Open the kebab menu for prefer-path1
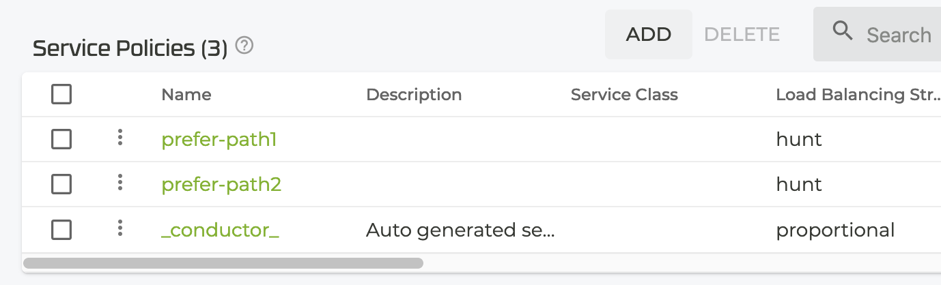 (x=120, y=138)
